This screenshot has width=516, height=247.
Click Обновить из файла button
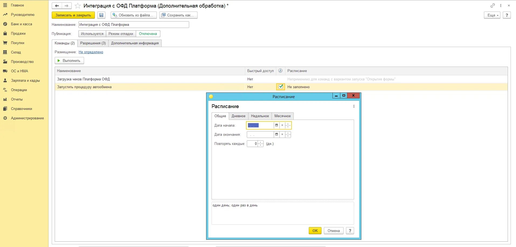click(x=134, y=15)
